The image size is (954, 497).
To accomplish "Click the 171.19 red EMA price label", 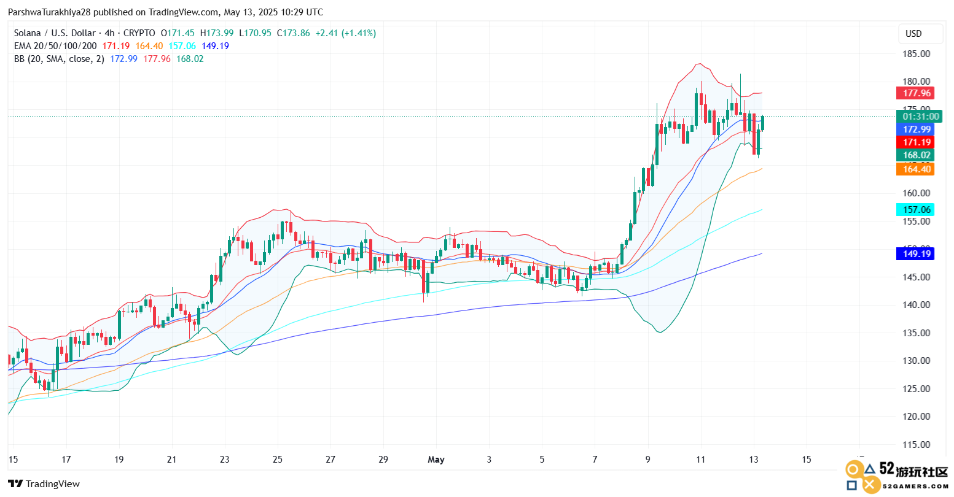I will (915, 142).
